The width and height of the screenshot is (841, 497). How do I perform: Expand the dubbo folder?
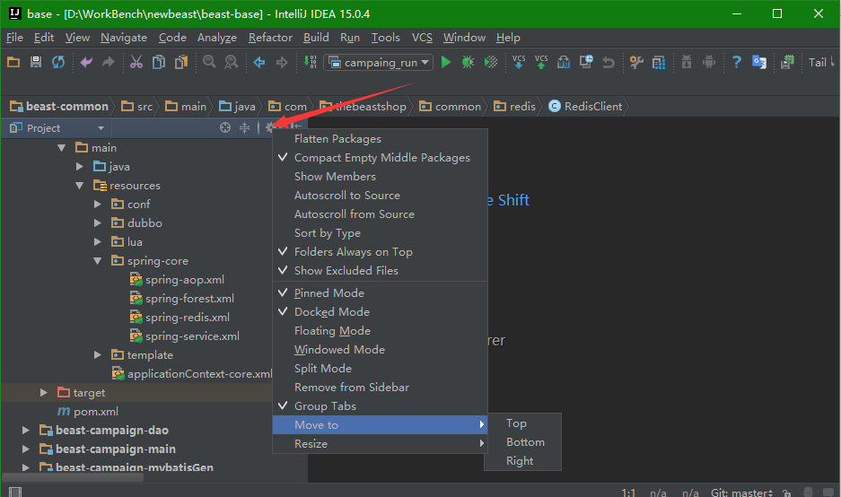98,223
